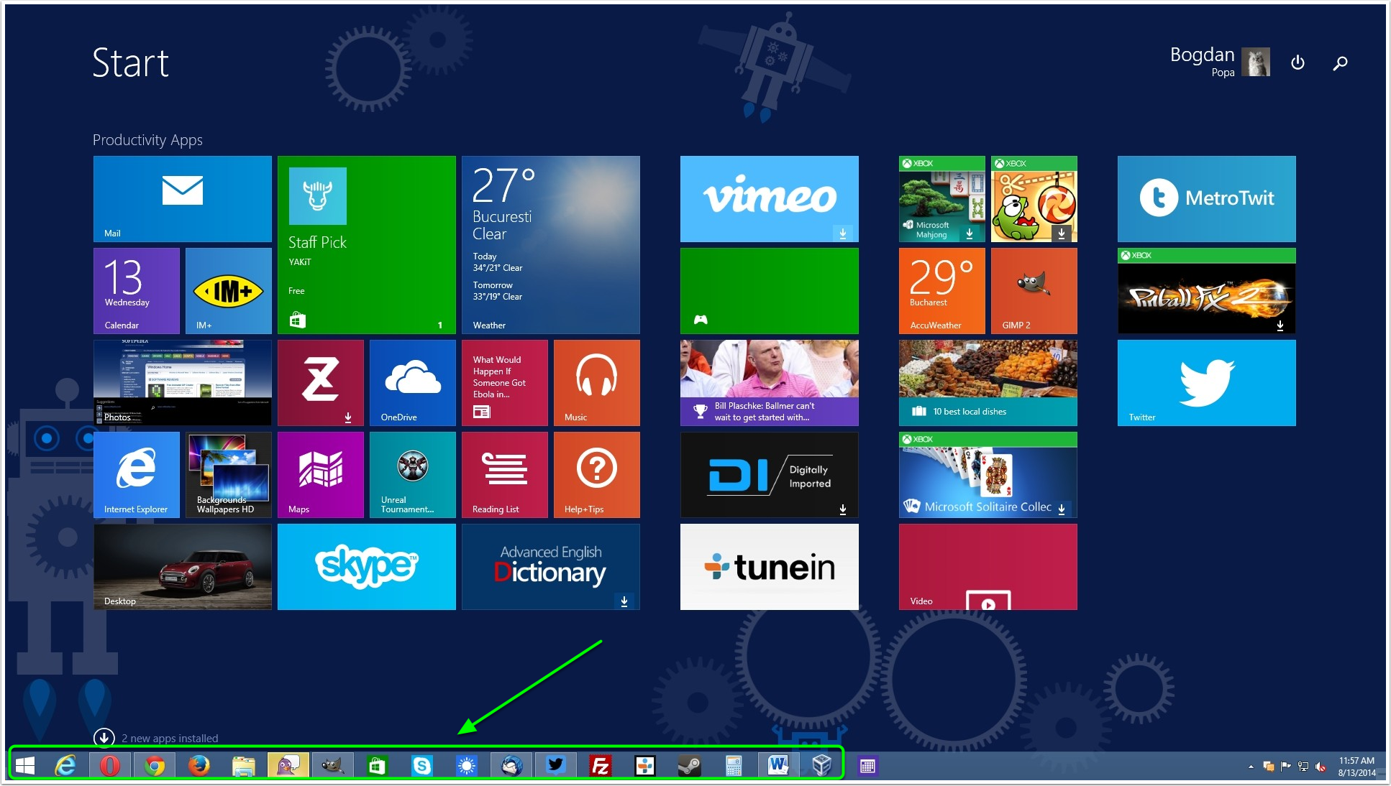The width and height of the screenshot is (1391, 786).
Task: Click the FileZilla taskbar icon
Action: pos(600,766)
